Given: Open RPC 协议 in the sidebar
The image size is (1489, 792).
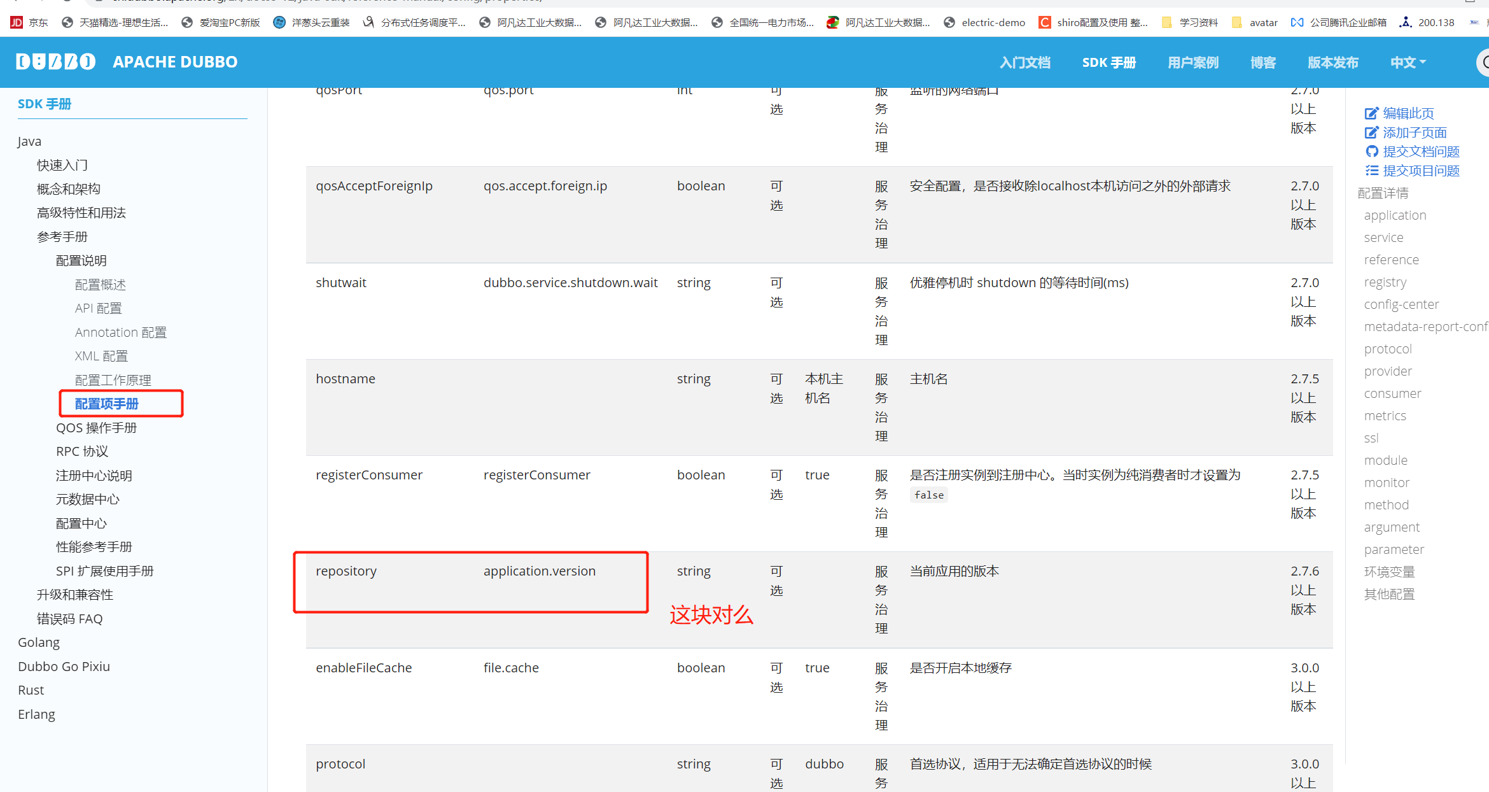Looking at the screenshot, I should click(82, 451).
